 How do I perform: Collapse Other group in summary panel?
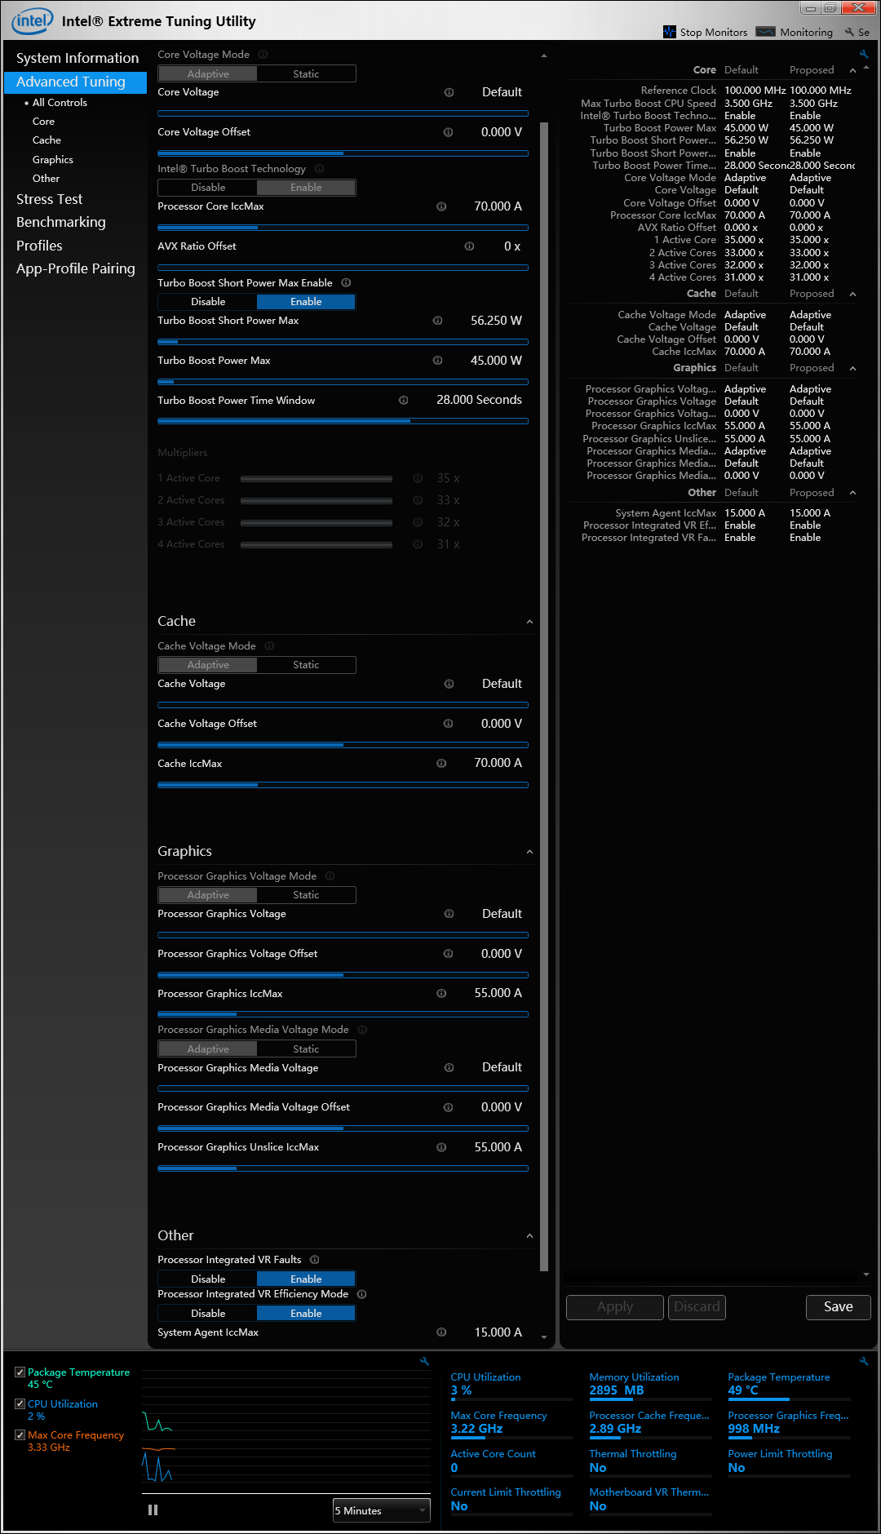coord(852,493)
